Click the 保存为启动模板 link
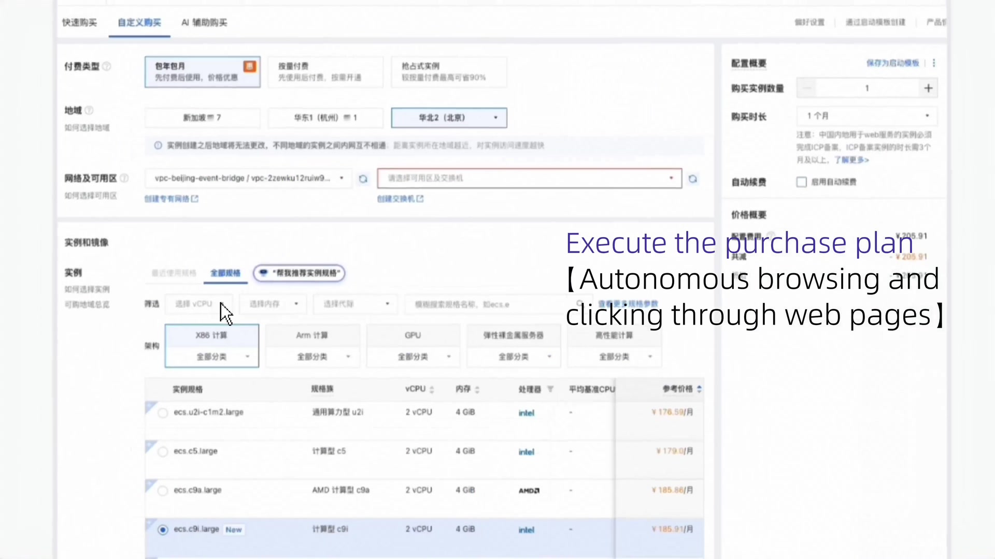 (892, 63)
